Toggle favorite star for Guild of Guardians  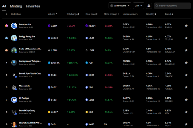(x=186, y=50)
